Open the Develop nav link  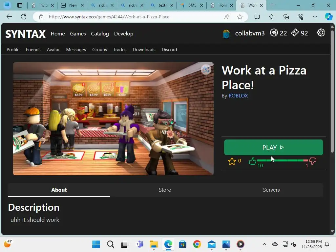[124, 34]
